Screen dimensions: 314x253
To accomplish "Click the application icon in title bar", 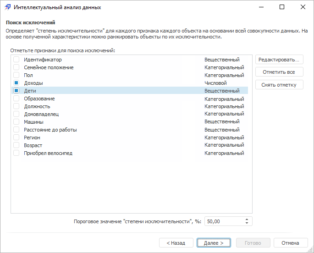I will 8,7.
